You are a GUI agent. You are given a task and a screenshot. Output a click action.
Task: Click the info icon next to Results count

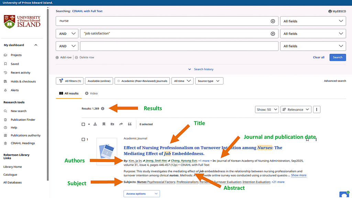point(103,109)
